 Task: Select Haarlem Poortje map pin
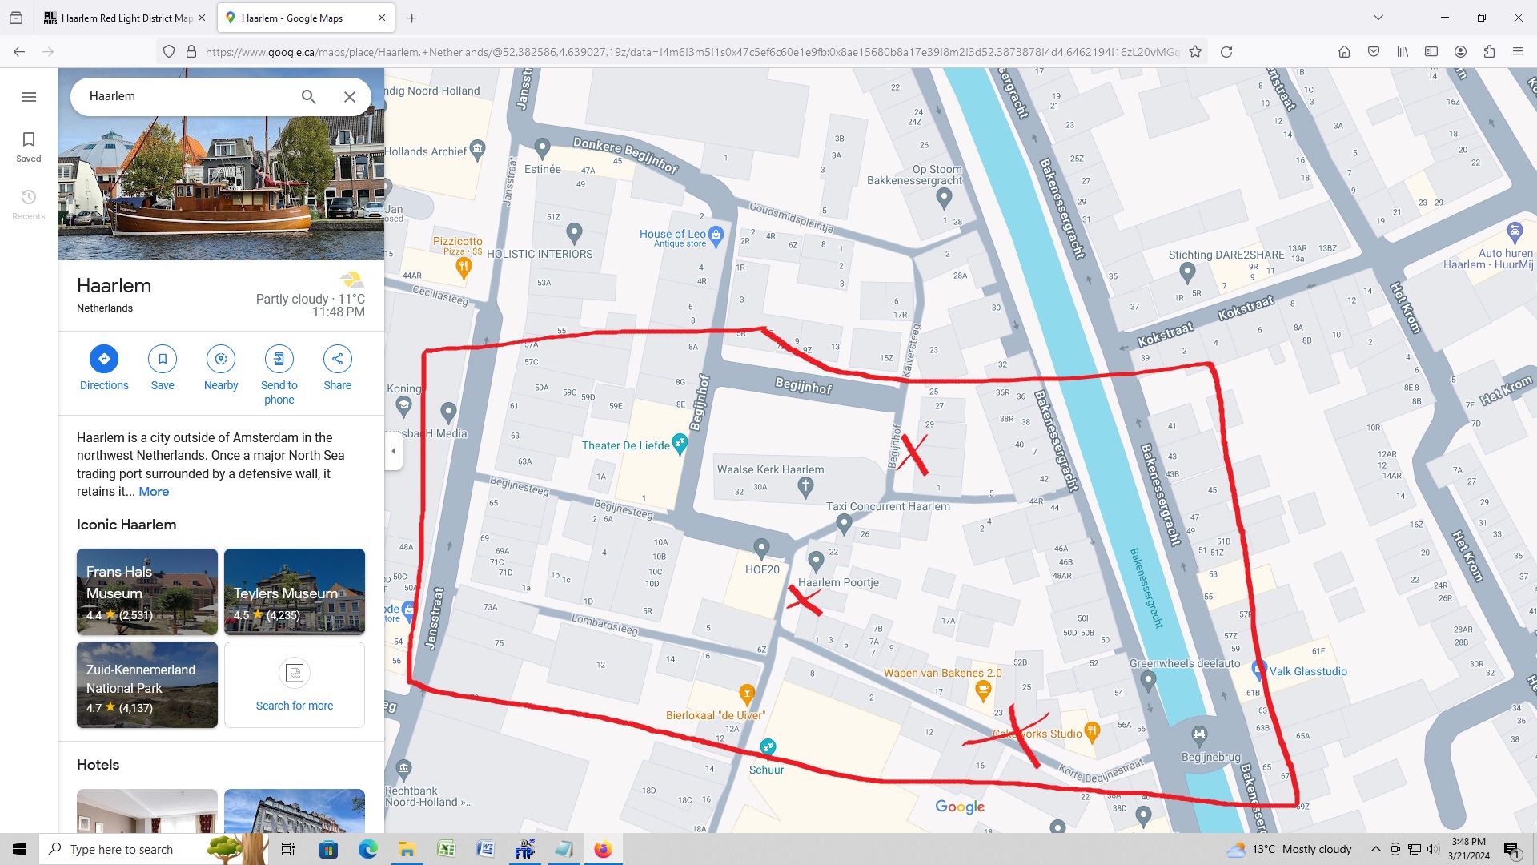816,561
